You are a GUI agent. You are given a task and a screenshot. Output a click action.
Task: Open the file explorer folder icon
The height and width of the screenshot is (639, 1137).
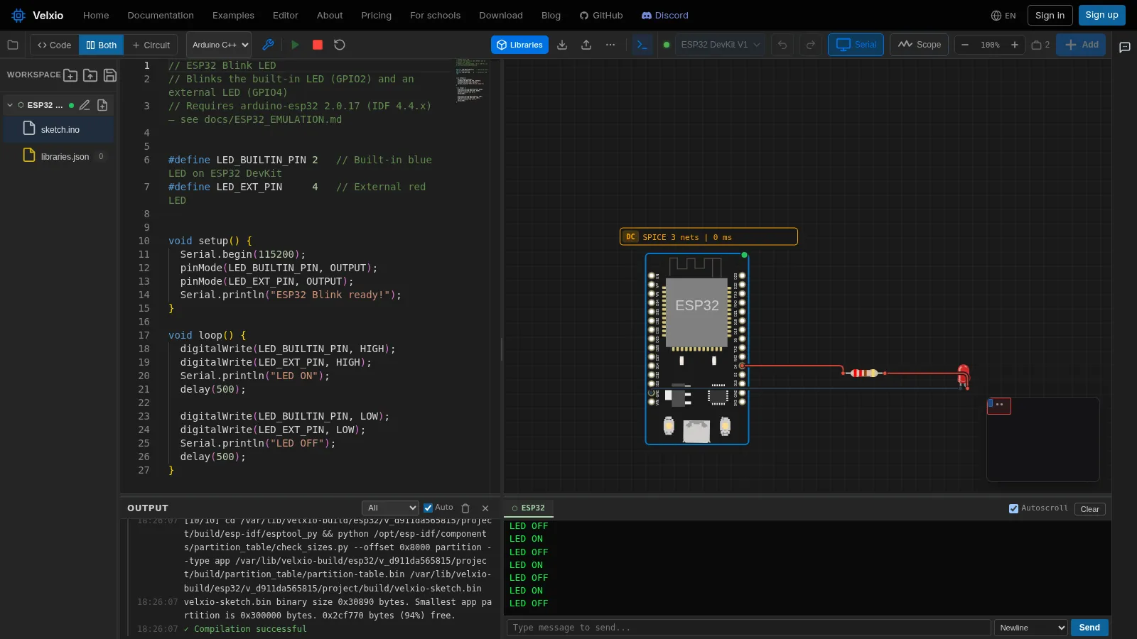[13, 45]
